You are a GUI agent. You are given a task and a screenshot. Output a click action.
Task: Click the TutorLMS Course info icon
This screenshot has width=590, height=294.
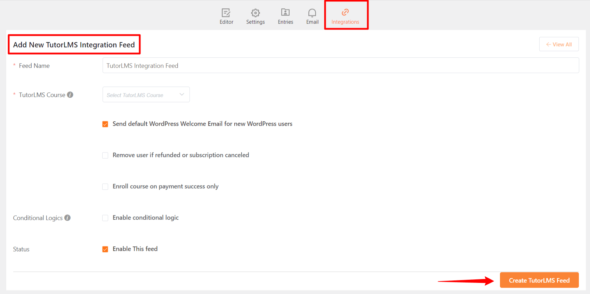tap(70, 95)
